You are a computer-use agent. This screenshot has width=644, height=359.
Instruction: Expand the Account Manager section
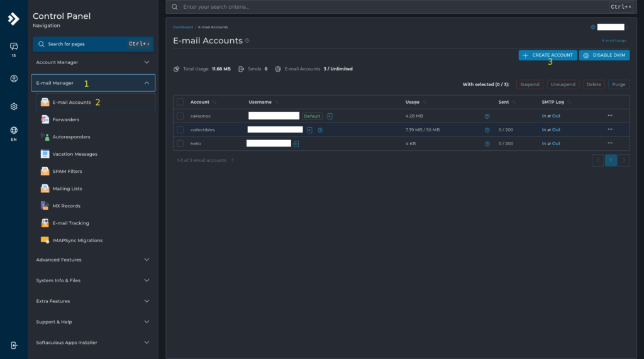(x=93, y=62)
